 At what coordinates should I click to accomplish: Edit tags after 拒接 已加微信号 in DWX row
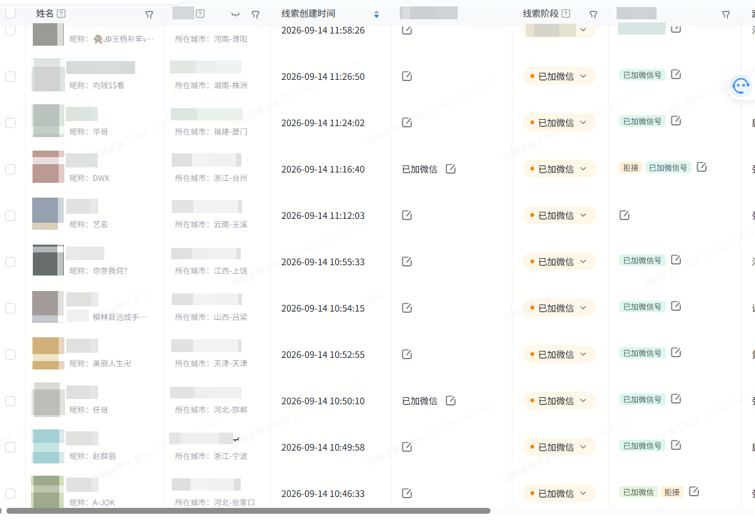coord(702,167)
